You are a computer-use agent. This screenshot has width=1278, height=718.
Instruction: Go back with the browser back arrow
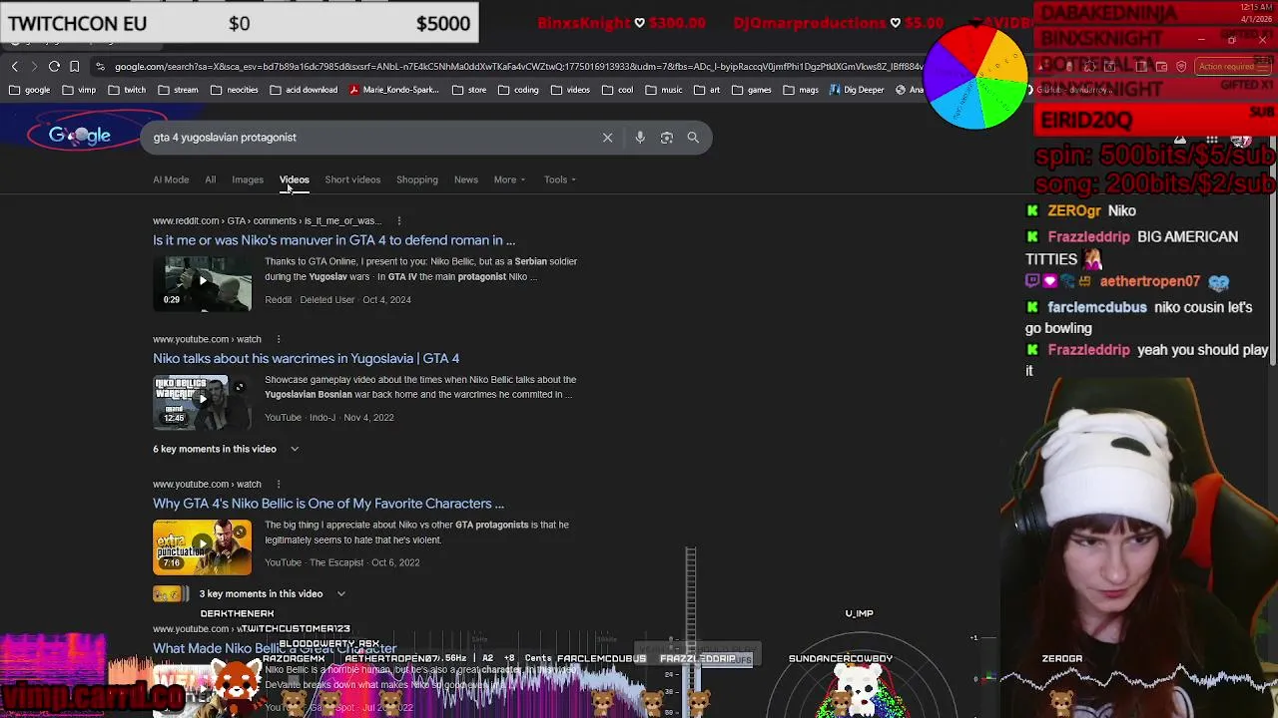click(x=15, y=67)
